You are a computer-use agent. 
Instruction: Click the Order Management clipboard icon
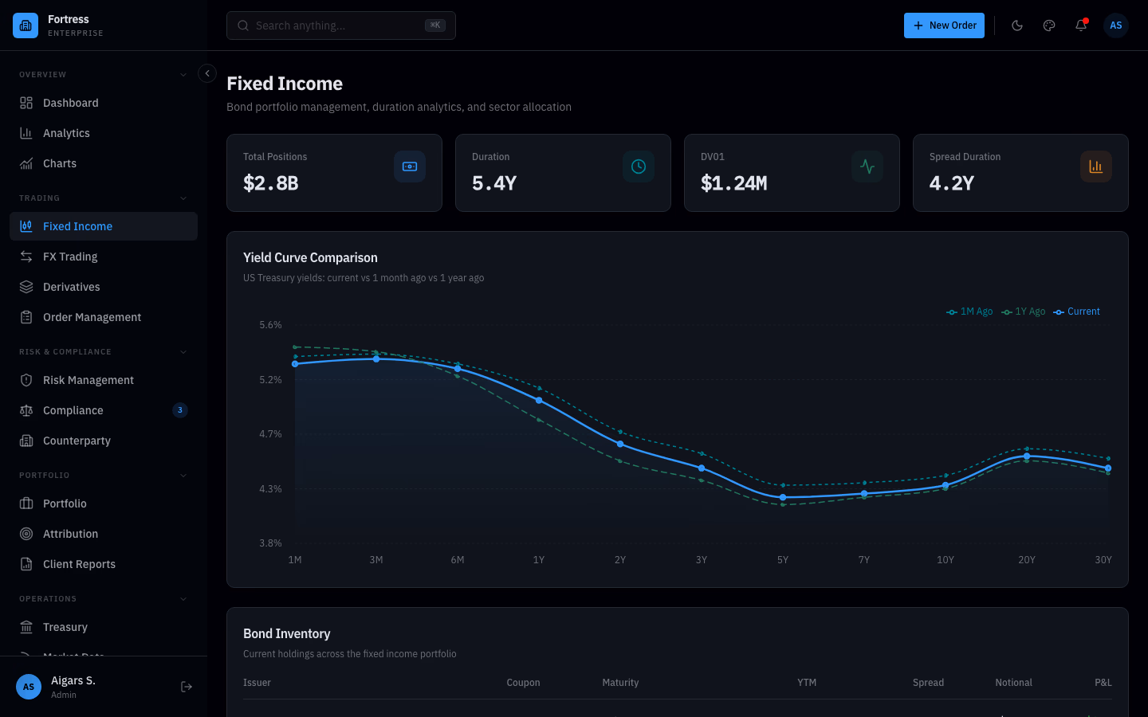26,317
